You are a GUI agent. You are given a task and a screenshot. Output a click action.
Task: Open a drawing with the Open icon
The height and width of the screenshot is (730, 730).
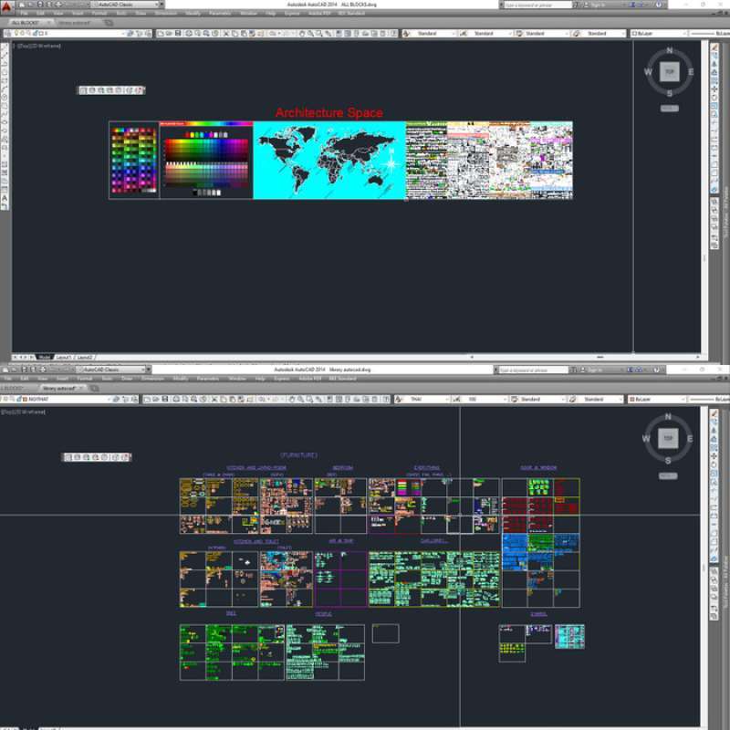click(x=168, y=36)
